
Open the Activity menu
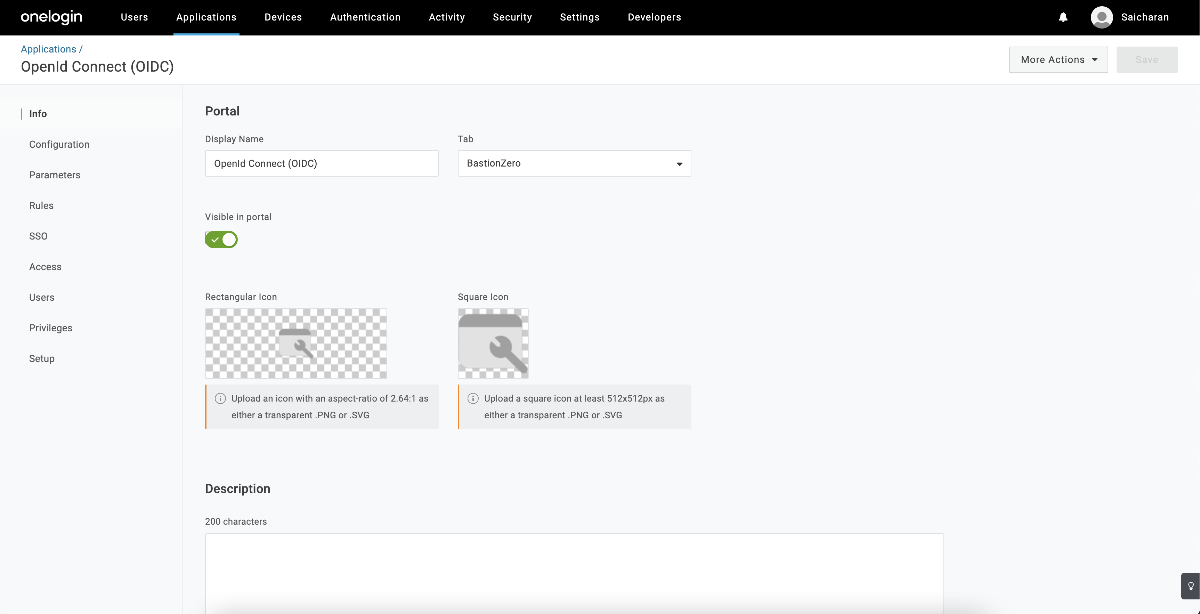coord(447,17)
